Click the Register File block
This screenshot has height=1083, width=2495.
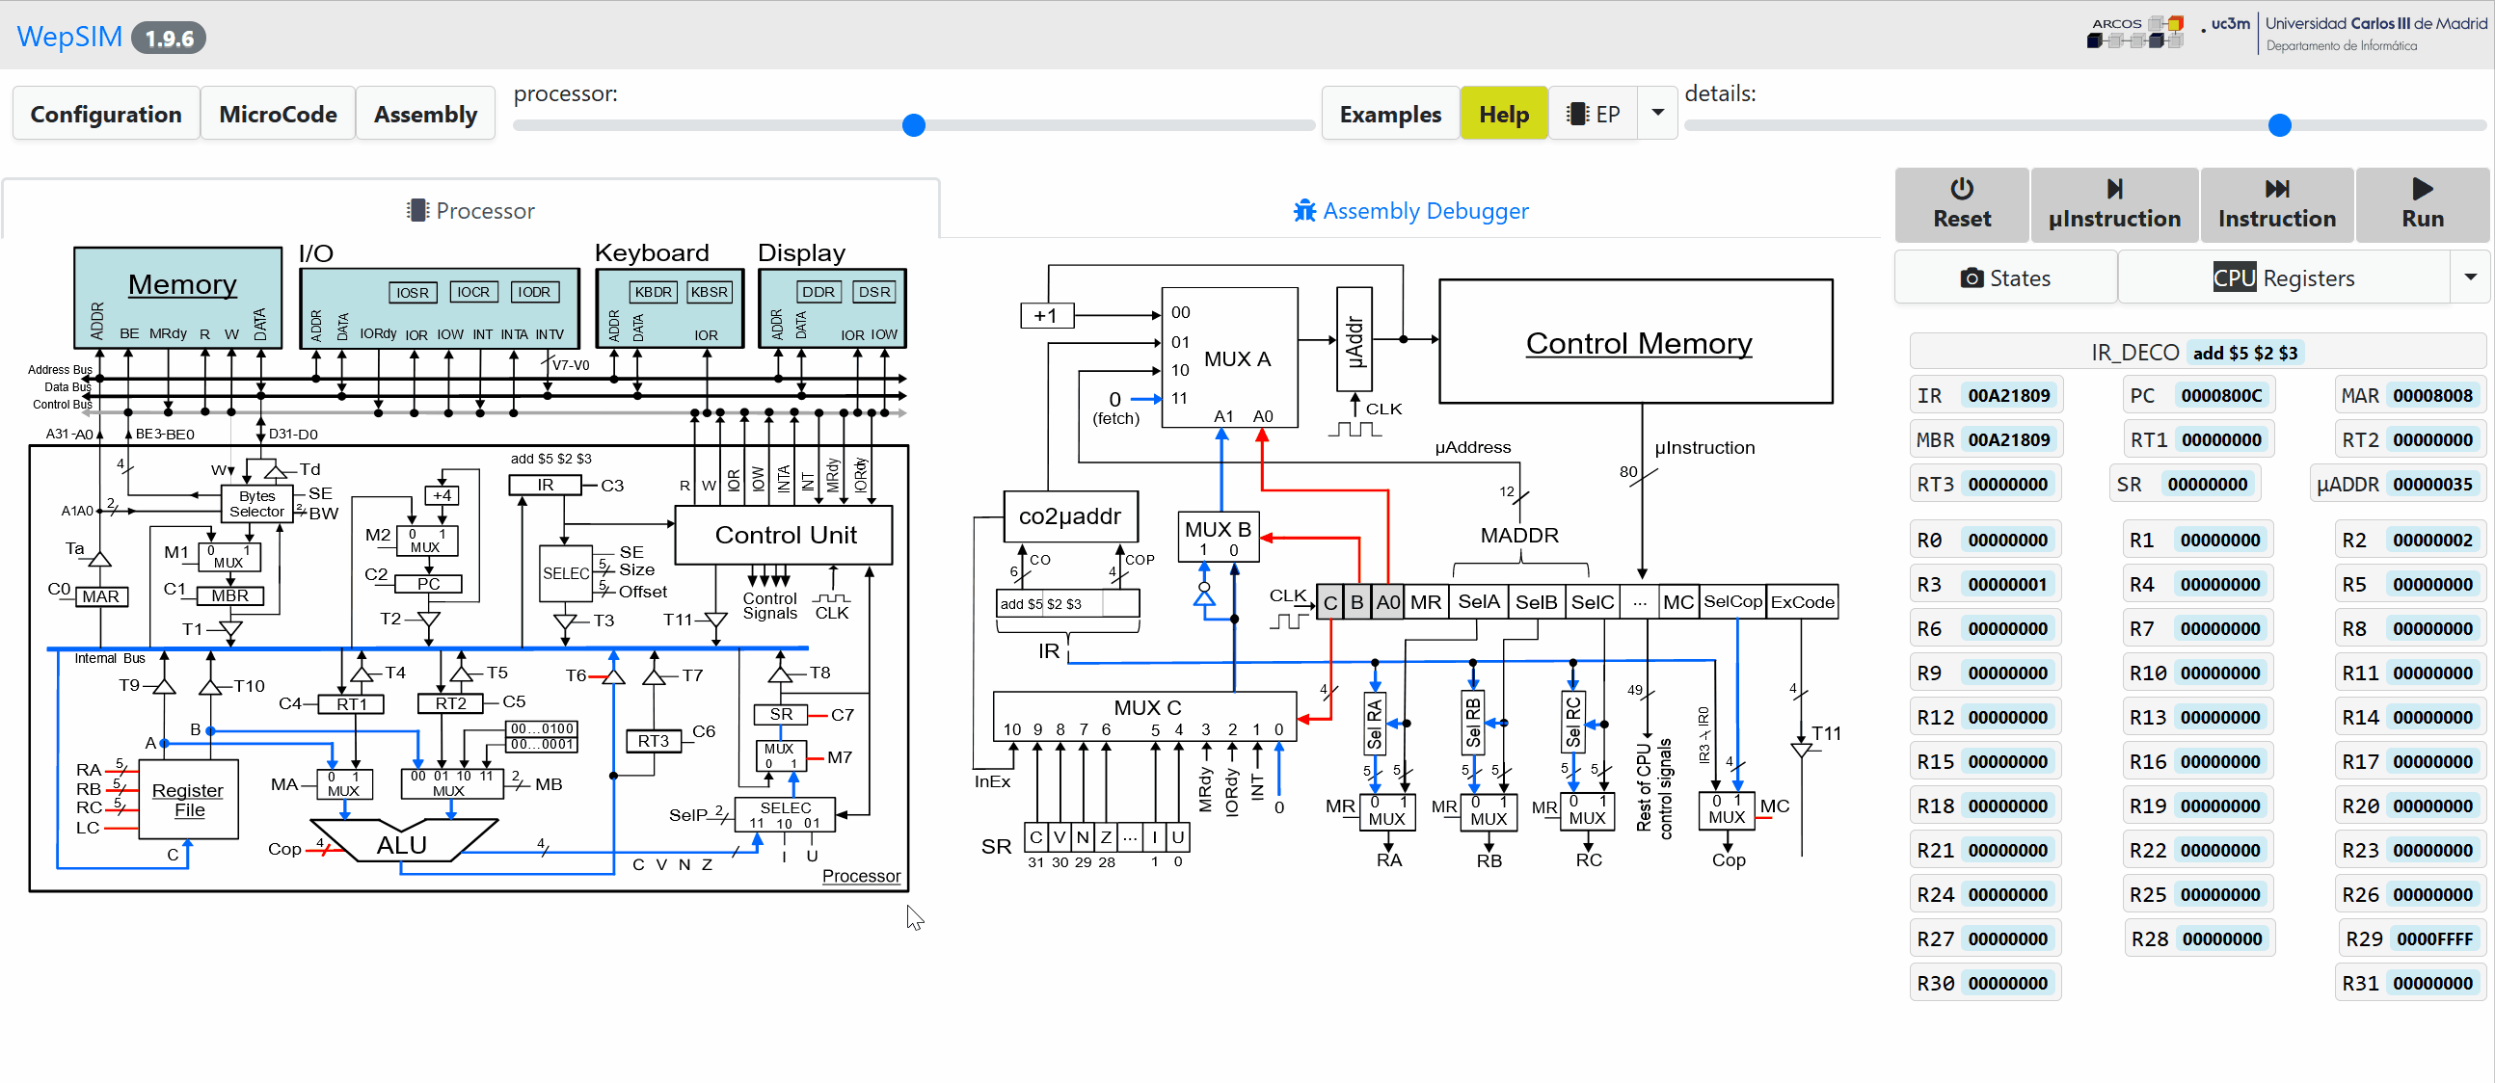[x=189, y=800]
